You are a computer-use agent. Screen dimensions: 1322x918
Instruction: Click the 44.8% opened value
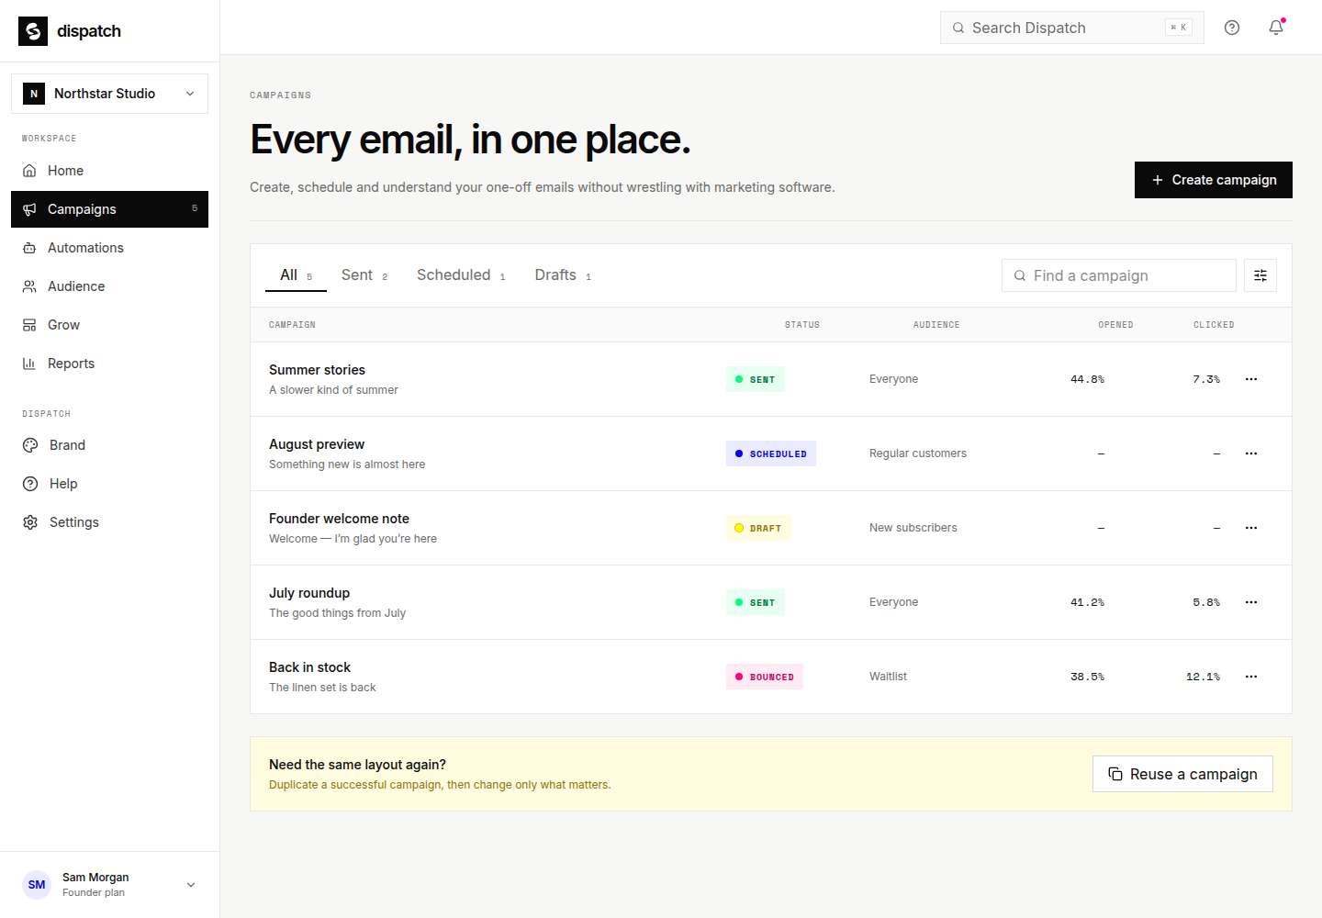[x=1087, y=379]
